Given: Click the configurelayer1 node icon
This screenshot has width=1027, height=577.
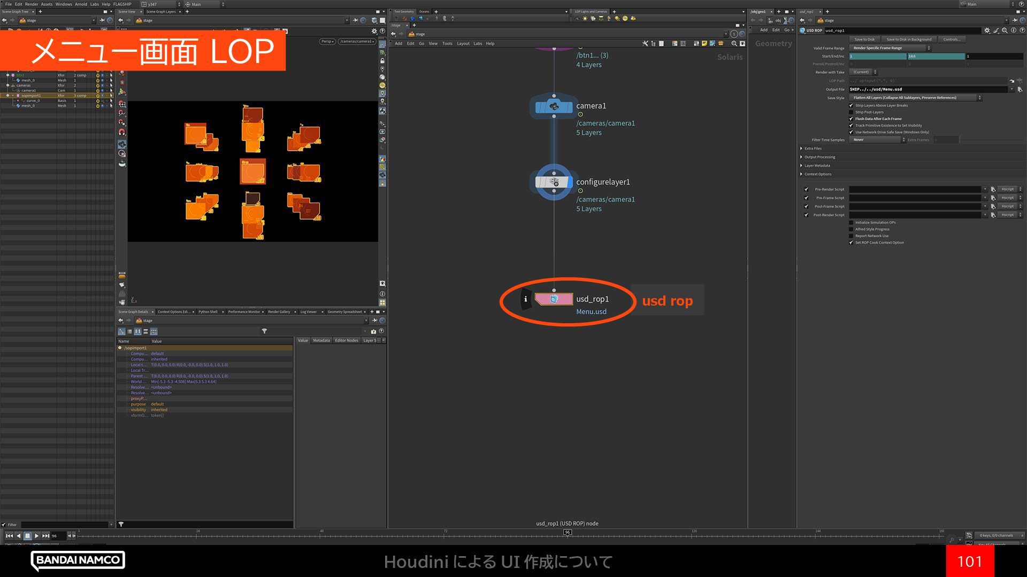Looking at the screenshot, I should [x=554, y=182].
